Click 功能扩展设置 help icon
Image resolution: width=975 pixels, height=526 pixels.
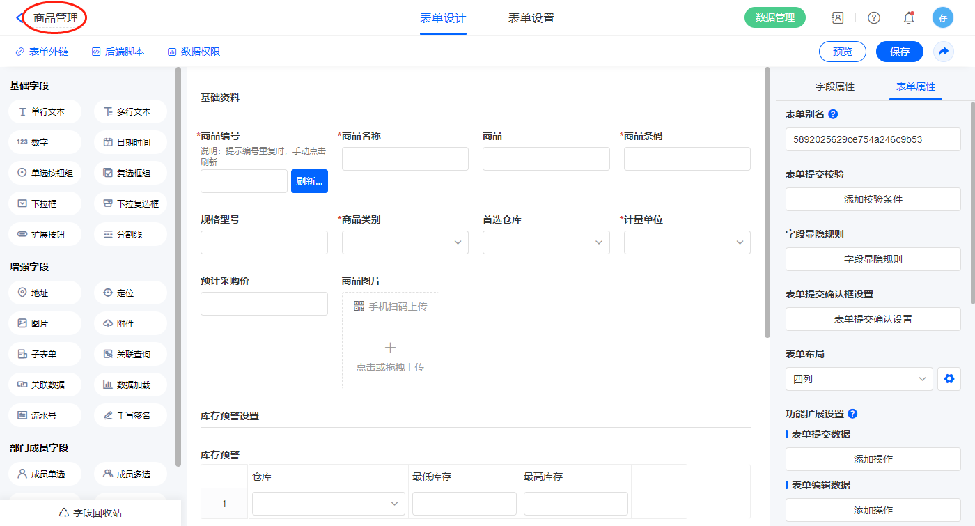coord(852,414)
